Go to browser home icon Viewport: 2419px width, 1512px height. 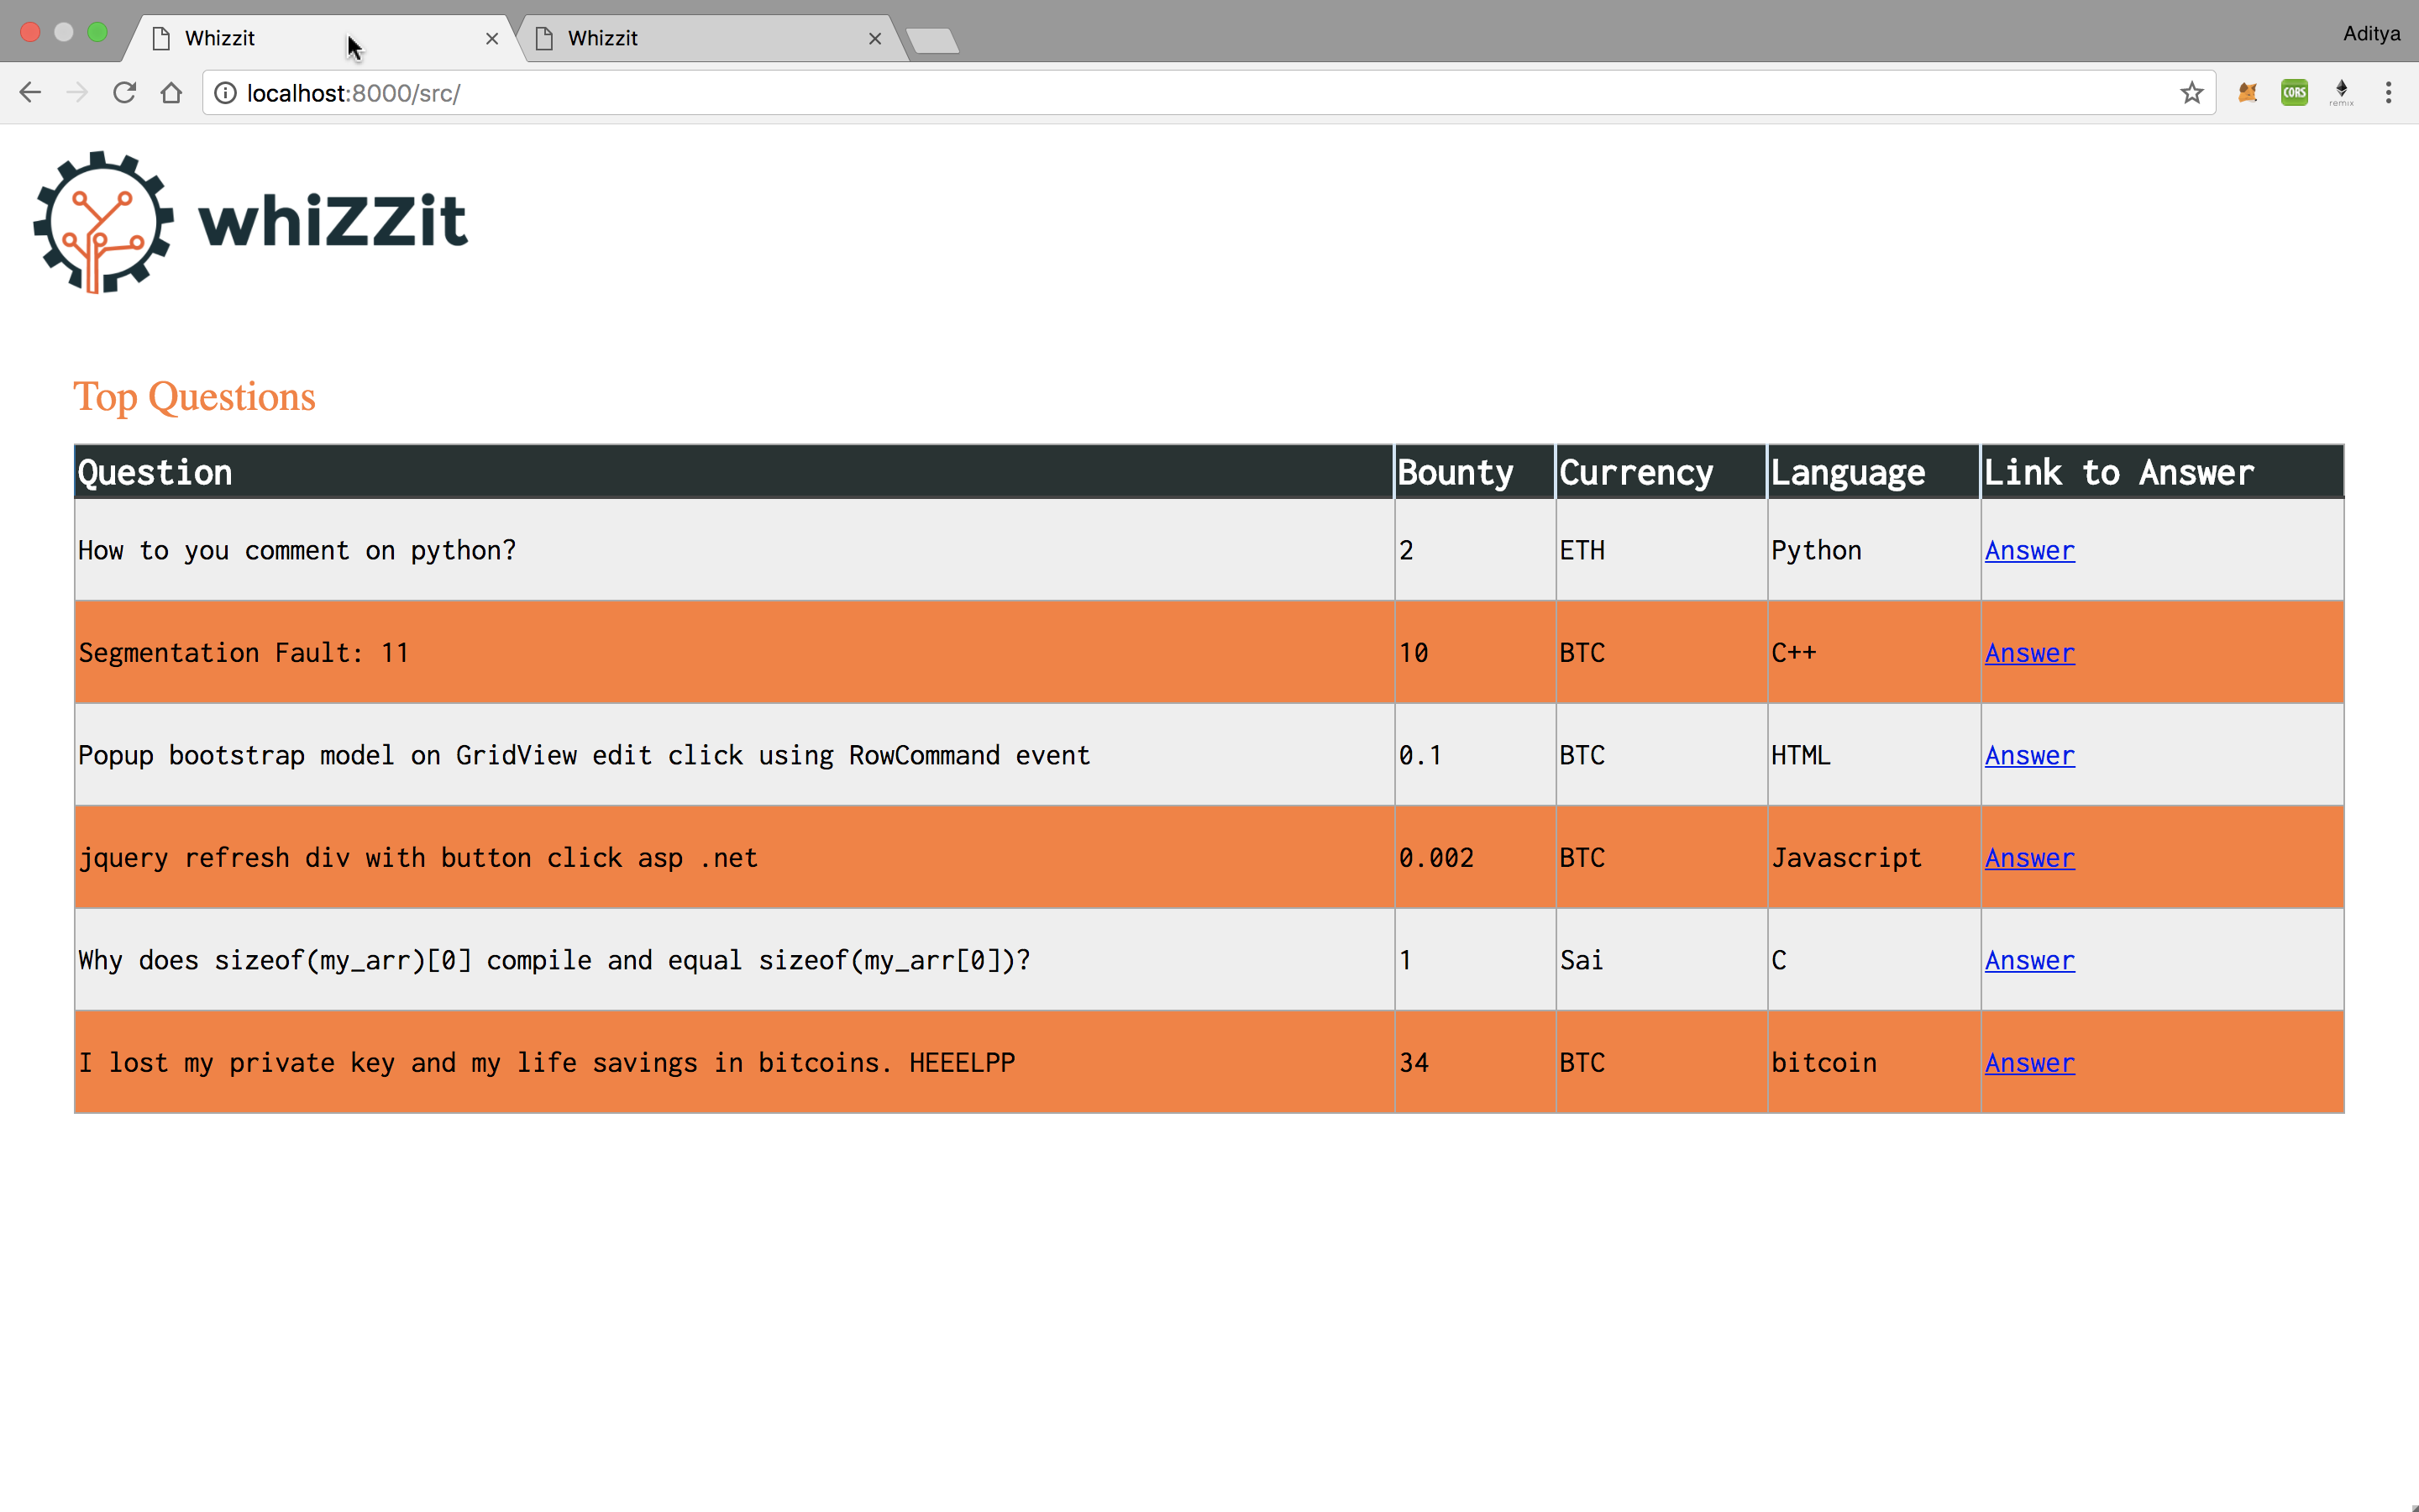point(171,93)
